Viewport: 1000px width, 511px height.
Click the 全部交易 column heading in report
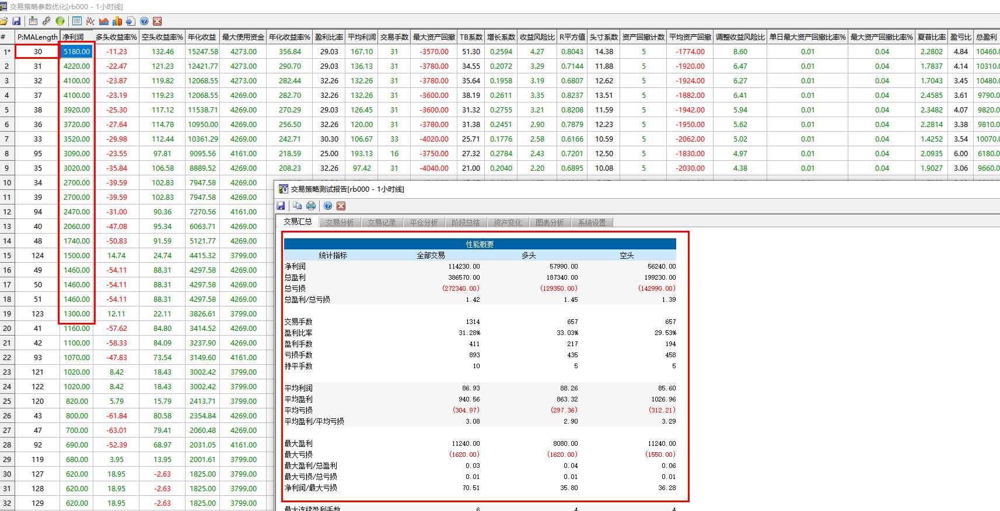(431, 255)
